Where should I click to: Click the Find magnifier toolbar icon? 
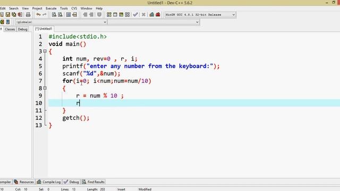(54, 14)
